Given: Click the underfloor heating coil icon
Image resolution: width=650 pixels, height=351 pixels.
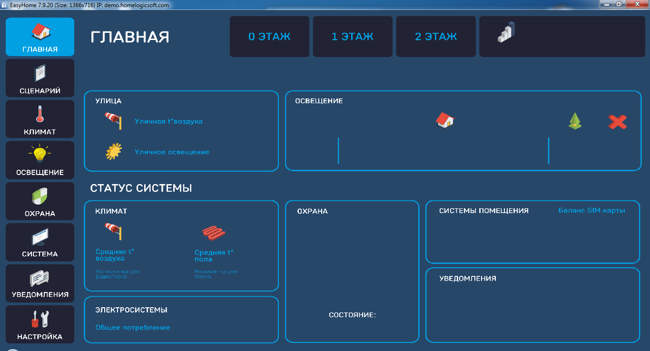Looking at the screenshot, I should pyautogui.click(x=214, y=233).
